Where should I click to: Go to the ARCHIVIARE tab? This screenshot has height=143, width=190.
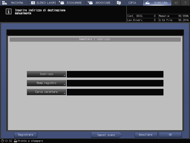(x=100, y=3)
